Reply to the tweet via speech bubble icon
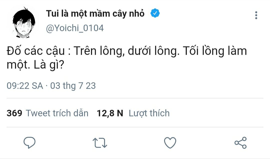The width and height of the screenshot is (270, 159). point(29,143)
